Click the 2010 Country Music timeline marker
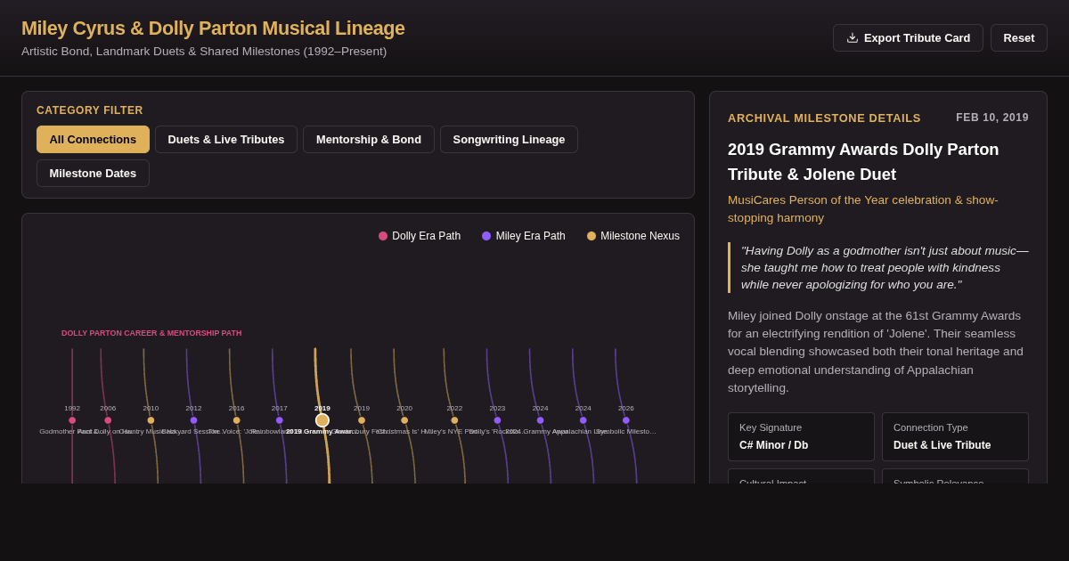 pos(151,420)
